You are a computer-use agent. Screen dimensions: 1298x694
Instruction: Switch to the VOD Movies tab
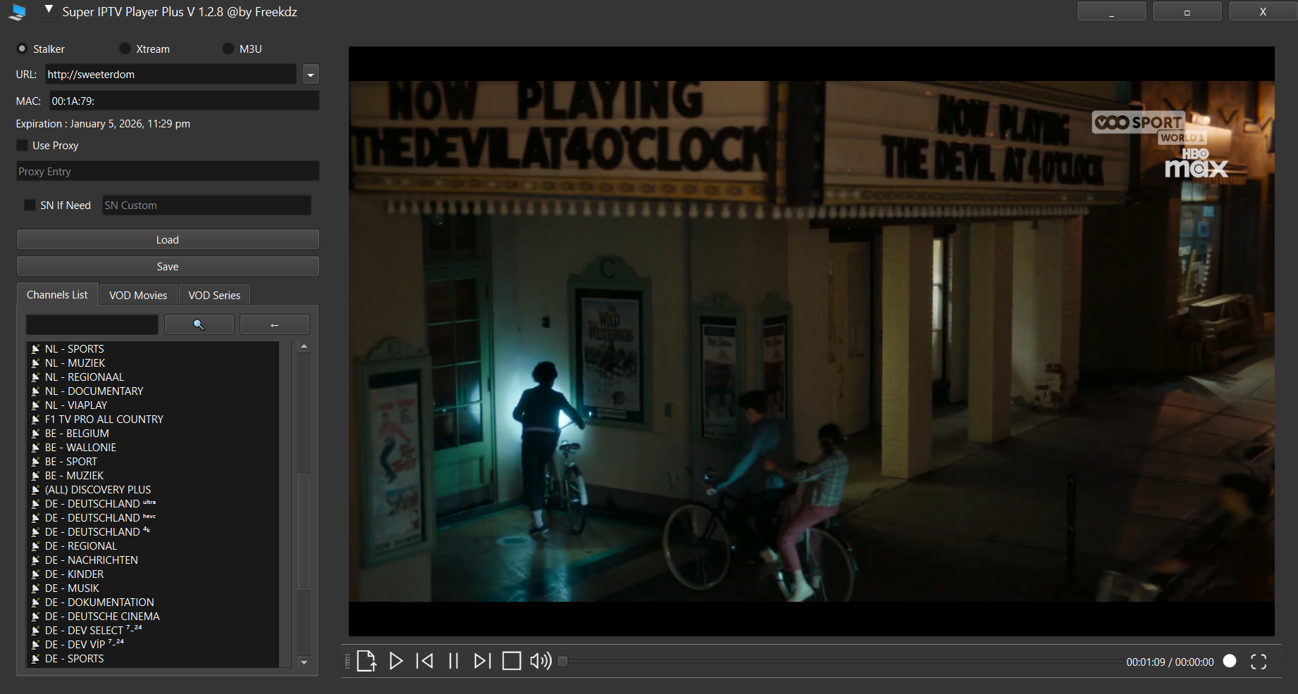[x=138, y=295]
